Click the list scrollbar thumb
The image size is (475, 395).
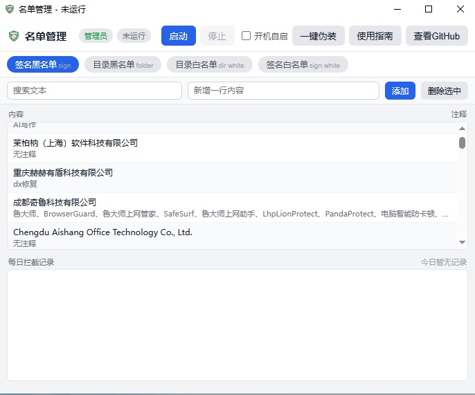click(462, 143)
